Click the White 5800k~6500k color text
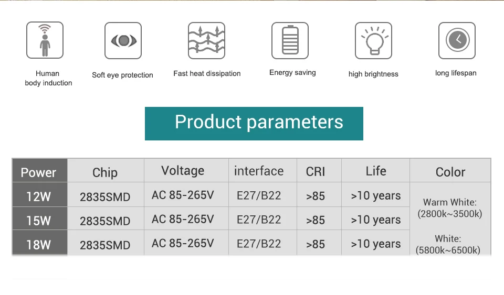Image resolution: width=504 pixels, height=295 pixels. (448, 244)
